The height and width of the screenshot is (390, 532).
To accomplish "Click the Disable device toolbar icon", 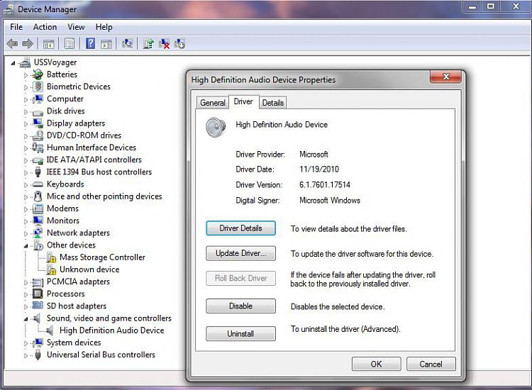I will click(179, 43).
